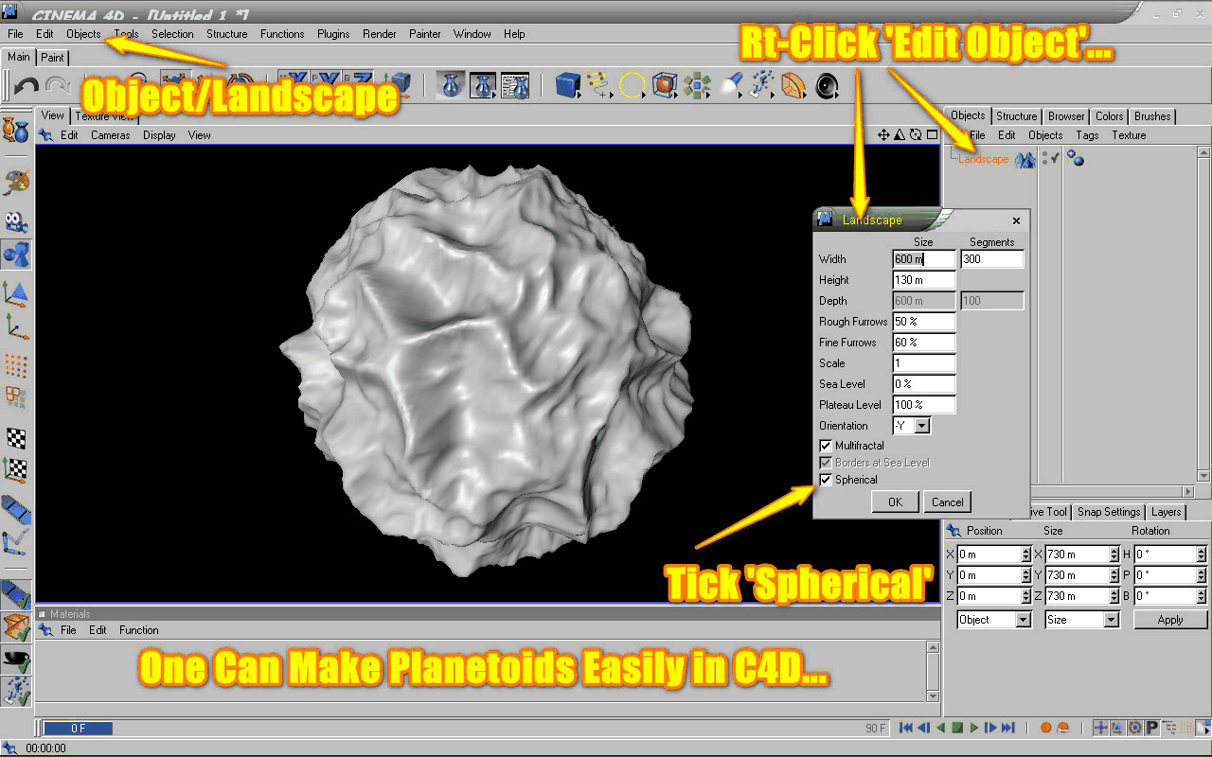Adjust Rotation B stepper arrows
Image resolution: width=1212 pixels, height=757 pixels.
(x=1202, y=596)
